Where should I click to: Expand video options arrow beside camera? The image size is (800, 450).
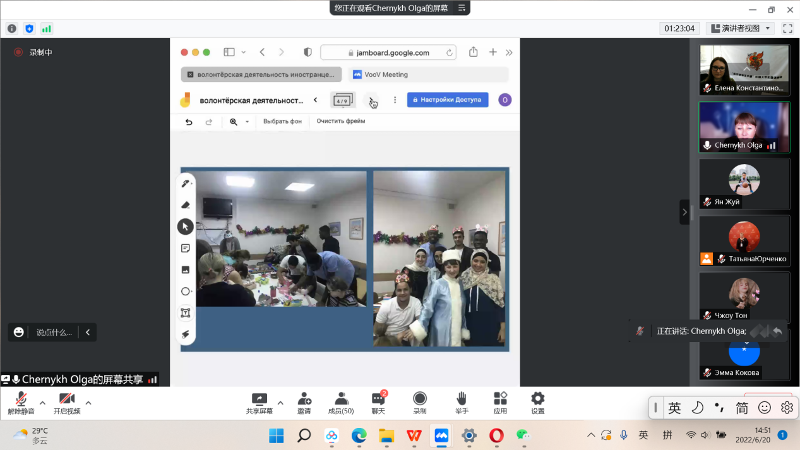[88, 403]
